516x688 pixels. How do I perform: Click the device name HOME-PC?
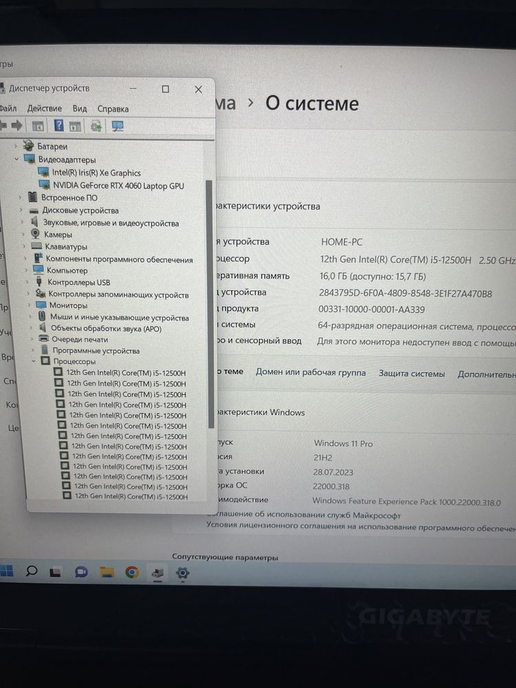(x=342, y=241)
